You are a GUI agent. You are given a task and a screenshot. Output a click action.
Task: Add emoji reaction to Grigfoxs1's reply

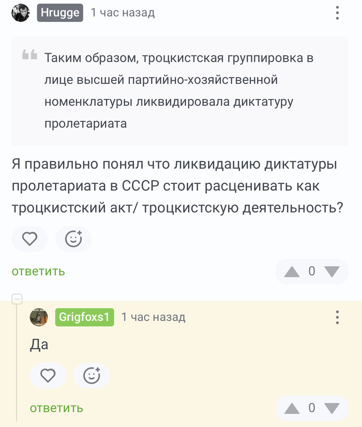pyautogui.click(x=92, y=375)
